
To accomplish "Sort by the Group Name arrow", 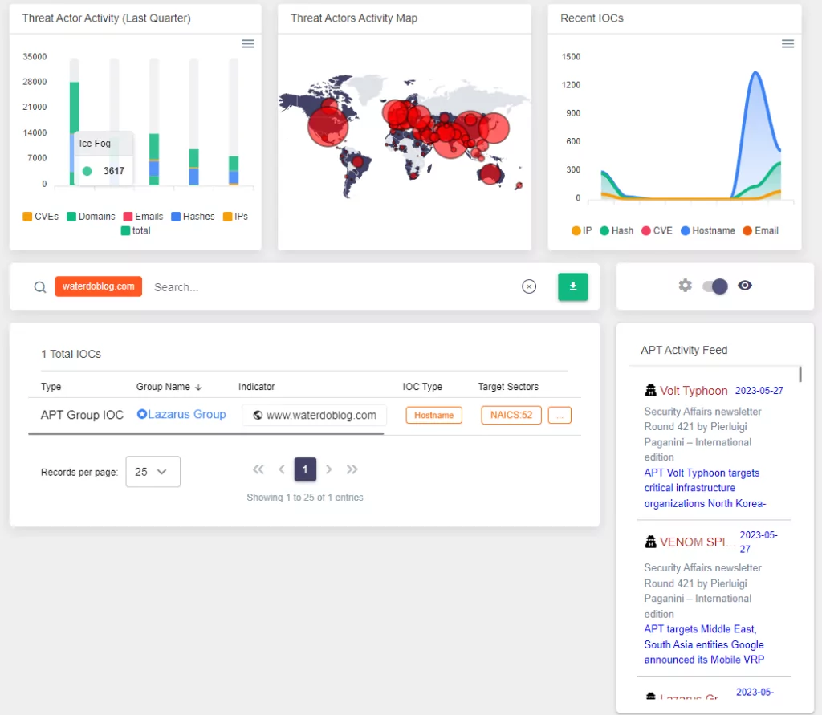I will tap(198, 387).
